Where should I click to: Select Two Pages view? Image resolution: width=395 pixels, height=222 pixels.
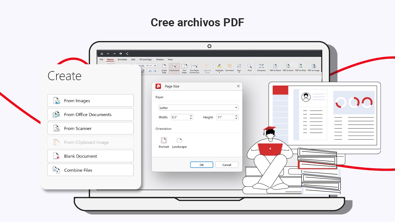tap(184, 69)
